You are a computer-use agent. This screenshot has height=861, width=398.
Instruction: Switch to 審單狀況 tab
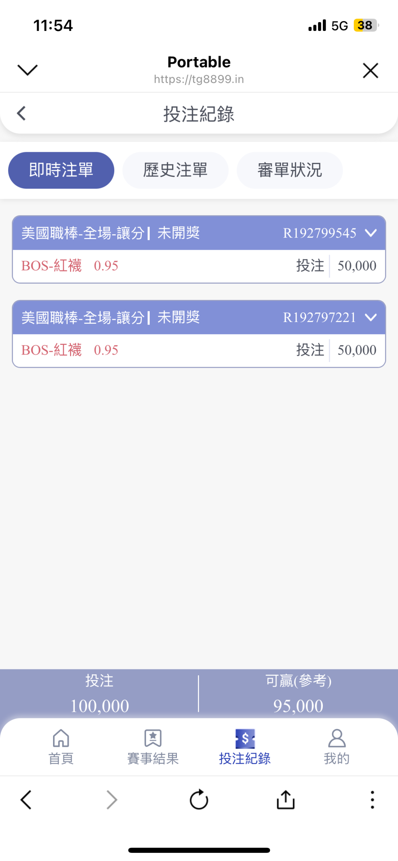tap(290, 170)
